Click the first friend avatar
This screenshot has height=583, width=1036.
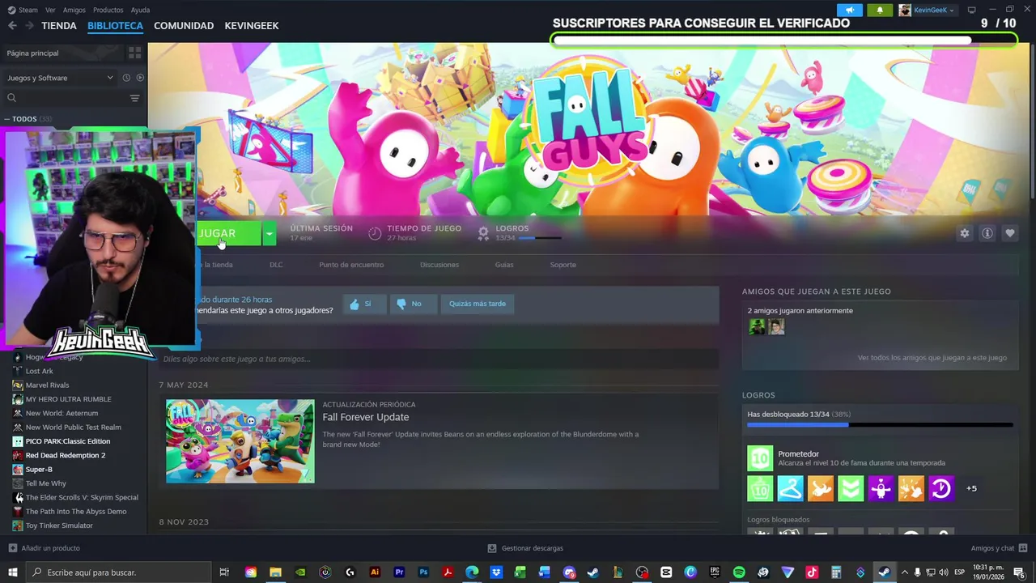click(x=757, y=327)
